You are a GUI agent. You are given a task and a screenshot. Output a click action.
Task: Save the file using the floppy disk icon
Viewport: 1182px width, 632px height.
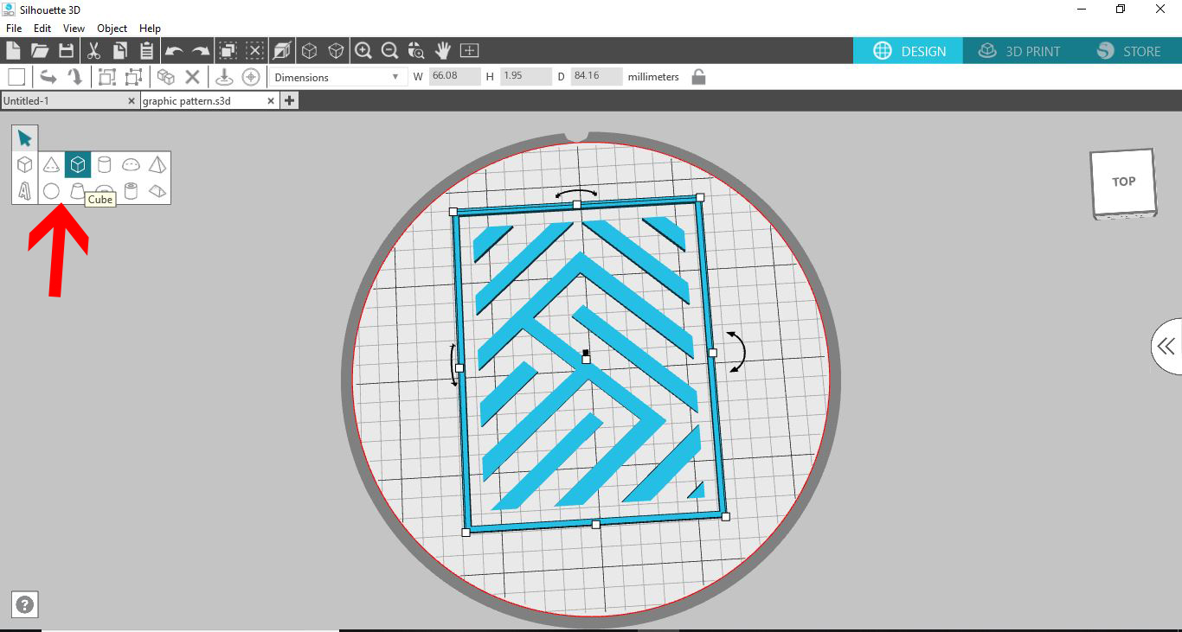click(66, 50)
